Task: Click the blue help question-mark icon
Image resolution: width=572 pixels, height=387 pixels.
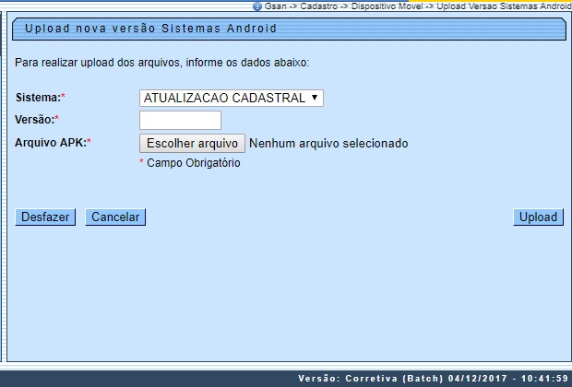Action: [x=257, y=6]
